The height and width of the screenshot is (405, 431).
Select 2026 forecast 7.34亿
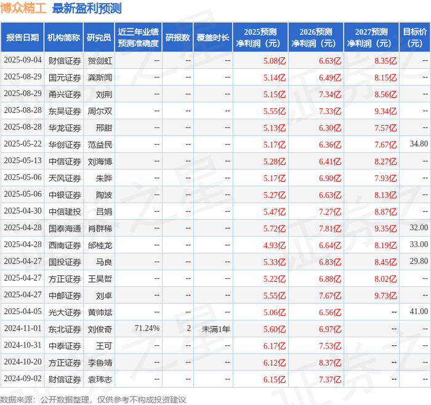click(330, 94)
